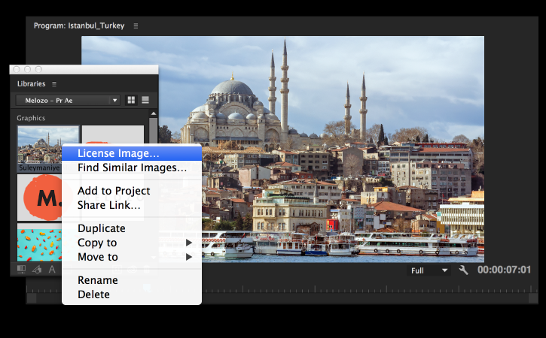Choose License Image from the context menu
Image resolution: width=546 pixels, height=338 pixels.
pos(132,153)
